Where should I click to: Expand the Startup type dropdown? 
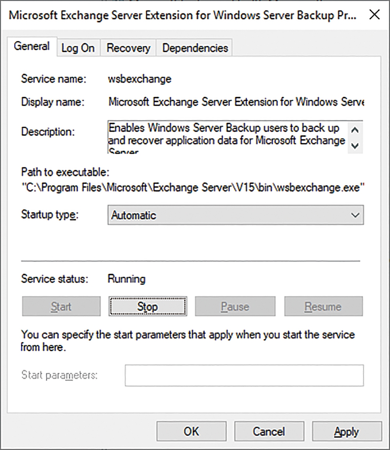click(x=236, y=215)
